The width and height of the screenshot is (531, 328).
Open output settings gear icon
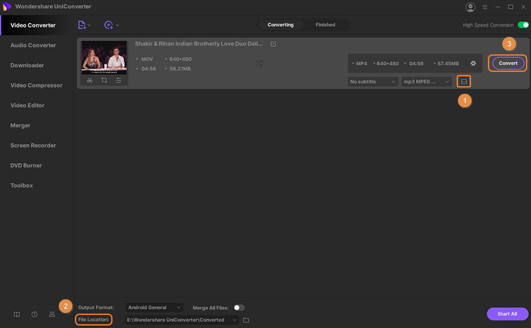coord(473,63)
